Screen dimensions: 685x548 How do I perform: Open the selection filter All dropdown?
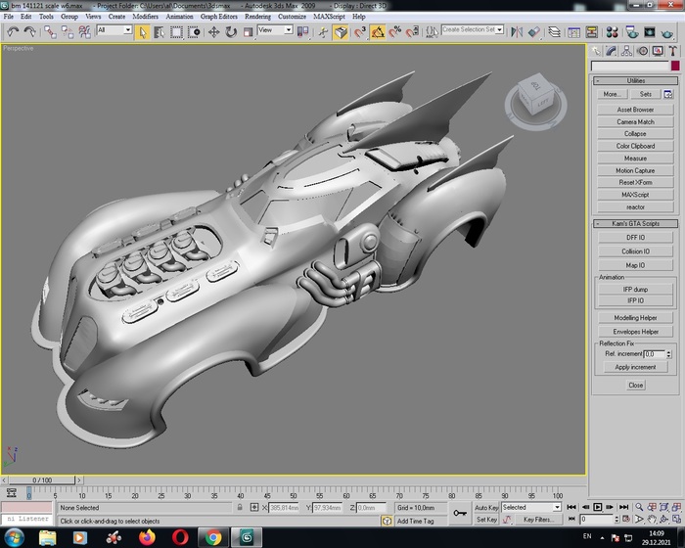(x=114, y=29)
